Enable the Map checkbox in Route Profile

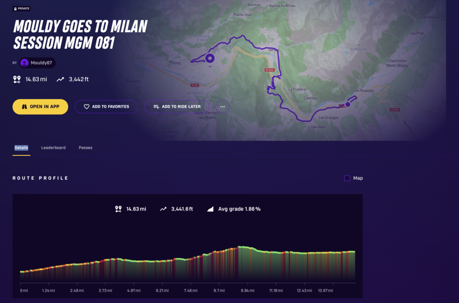347,178
